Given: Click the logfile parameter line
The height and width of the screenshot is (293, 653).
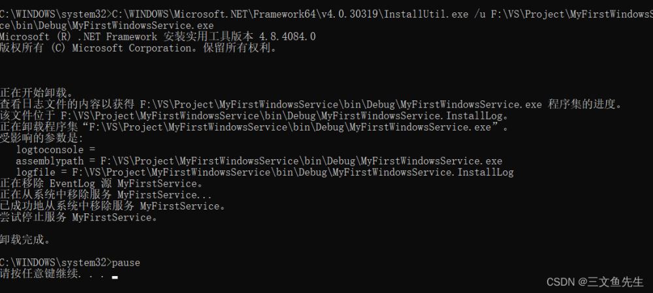Looking at the screenshot, I should (x=264, y=172).
